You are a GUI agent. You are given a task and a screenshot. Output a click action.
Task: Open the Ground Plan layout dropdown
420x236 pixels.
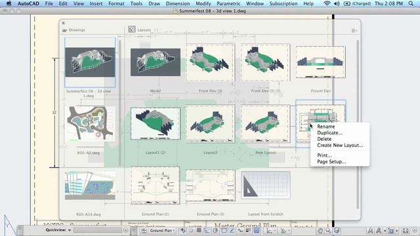pyautogui.click(x=162, y=230)
